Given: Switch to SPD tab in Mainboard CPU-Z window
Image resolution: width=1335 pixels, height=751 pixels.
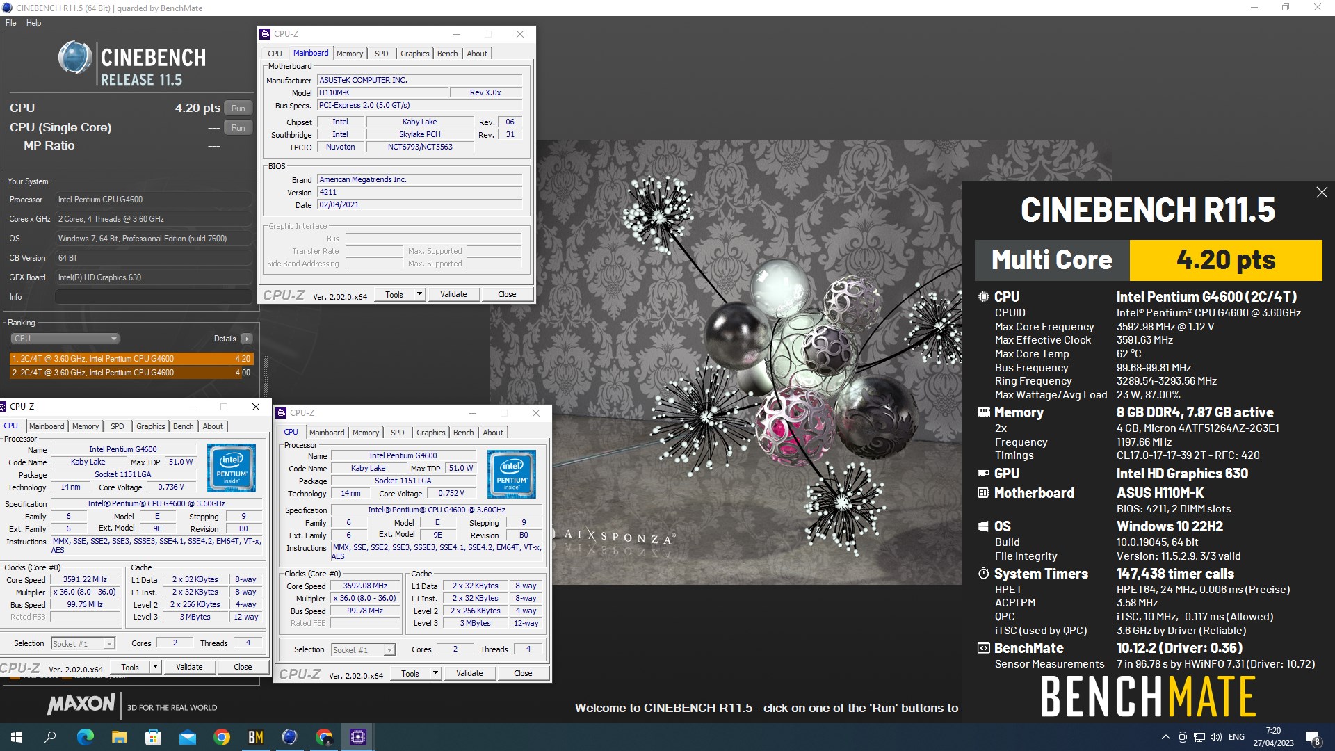Looking at the screenshot, I should click(x=382, y=54).
